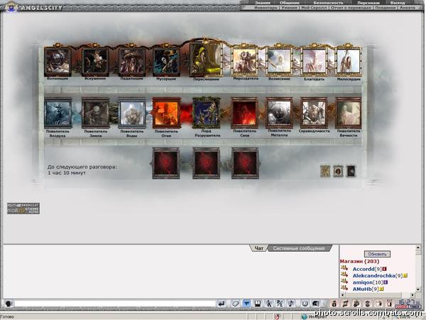Click the user list scrollbar down arrow
The height and width of the screenshot is (320, 426).
418,289
